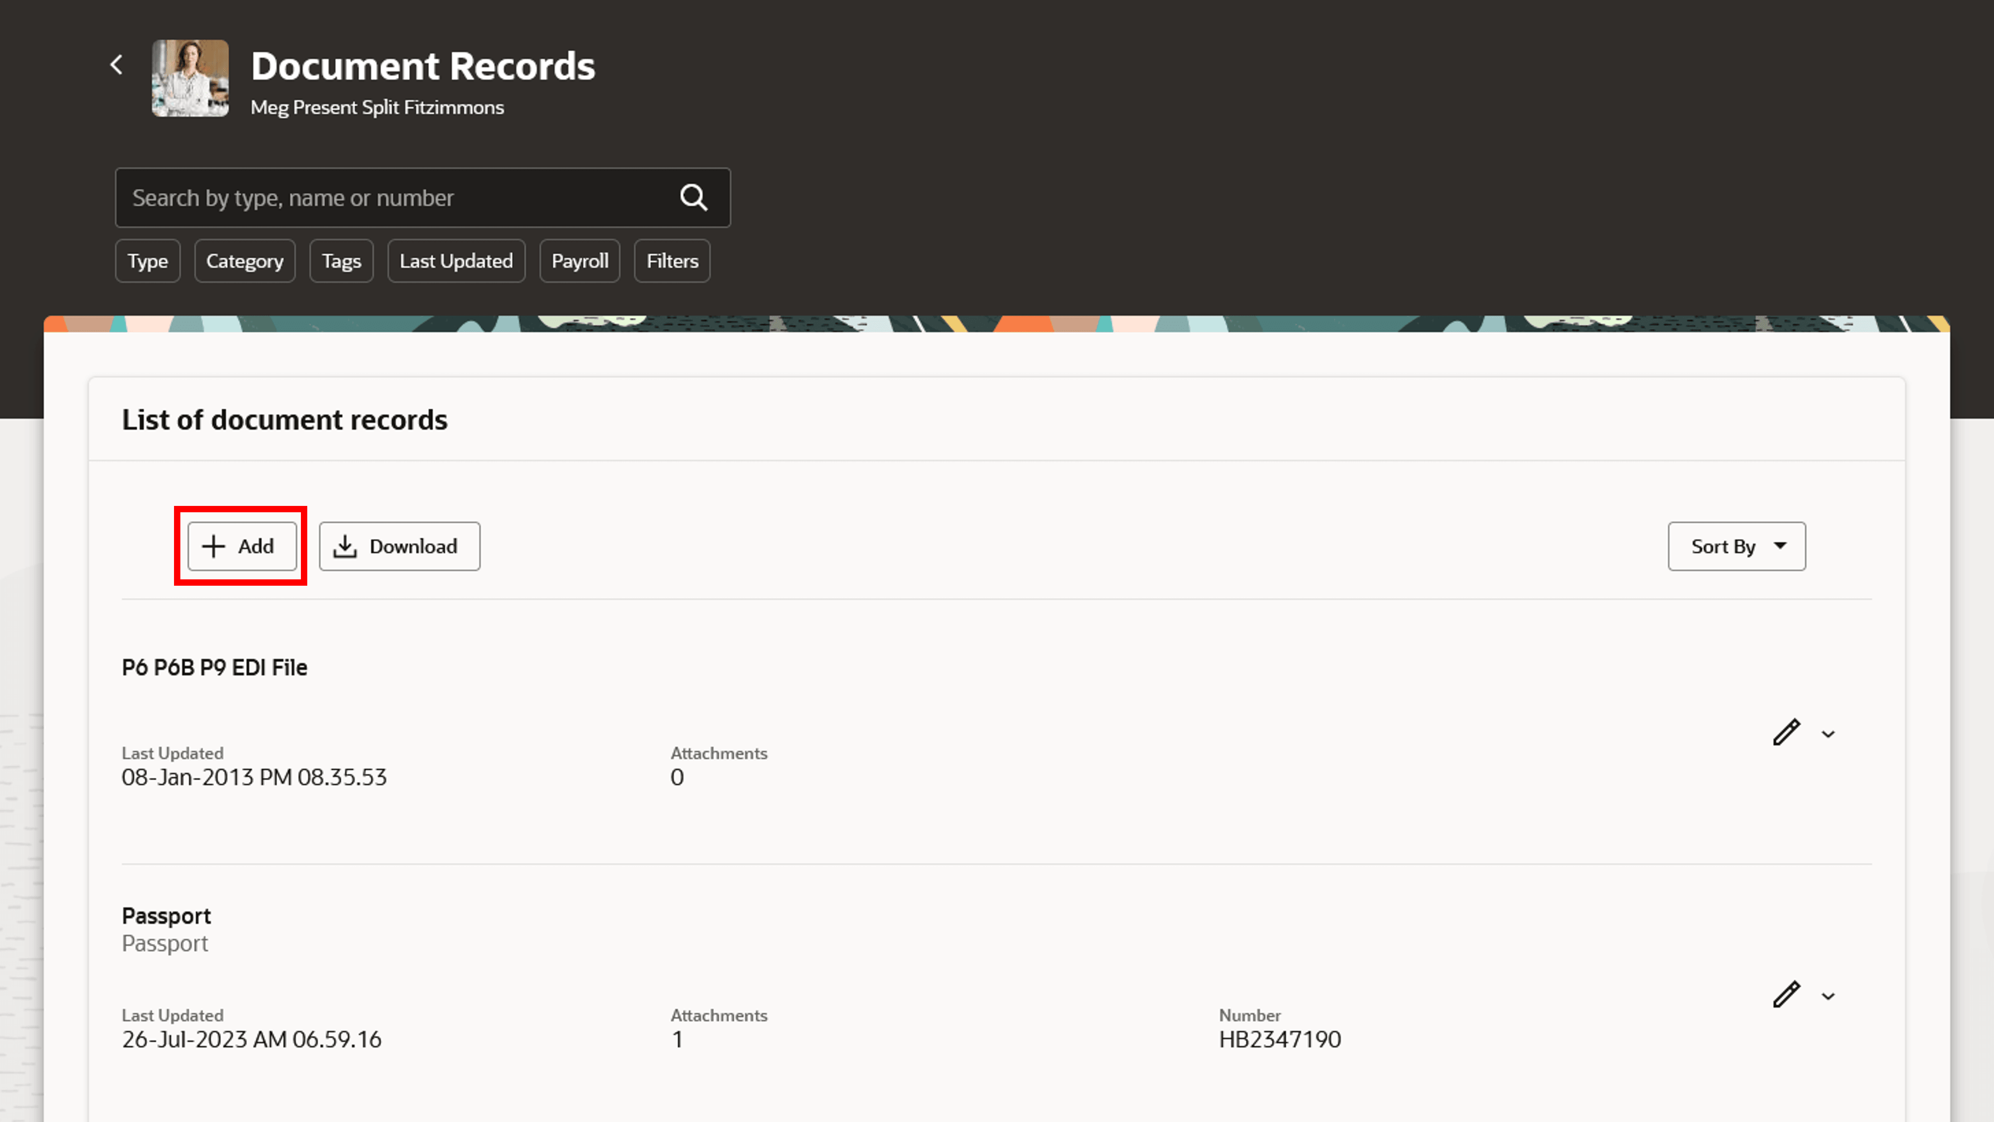Image resolution: width=1994 pixels, height=1122 pixels.
Task: Click Meg Fitzimmons profile photo
Action: click(190, 78)
